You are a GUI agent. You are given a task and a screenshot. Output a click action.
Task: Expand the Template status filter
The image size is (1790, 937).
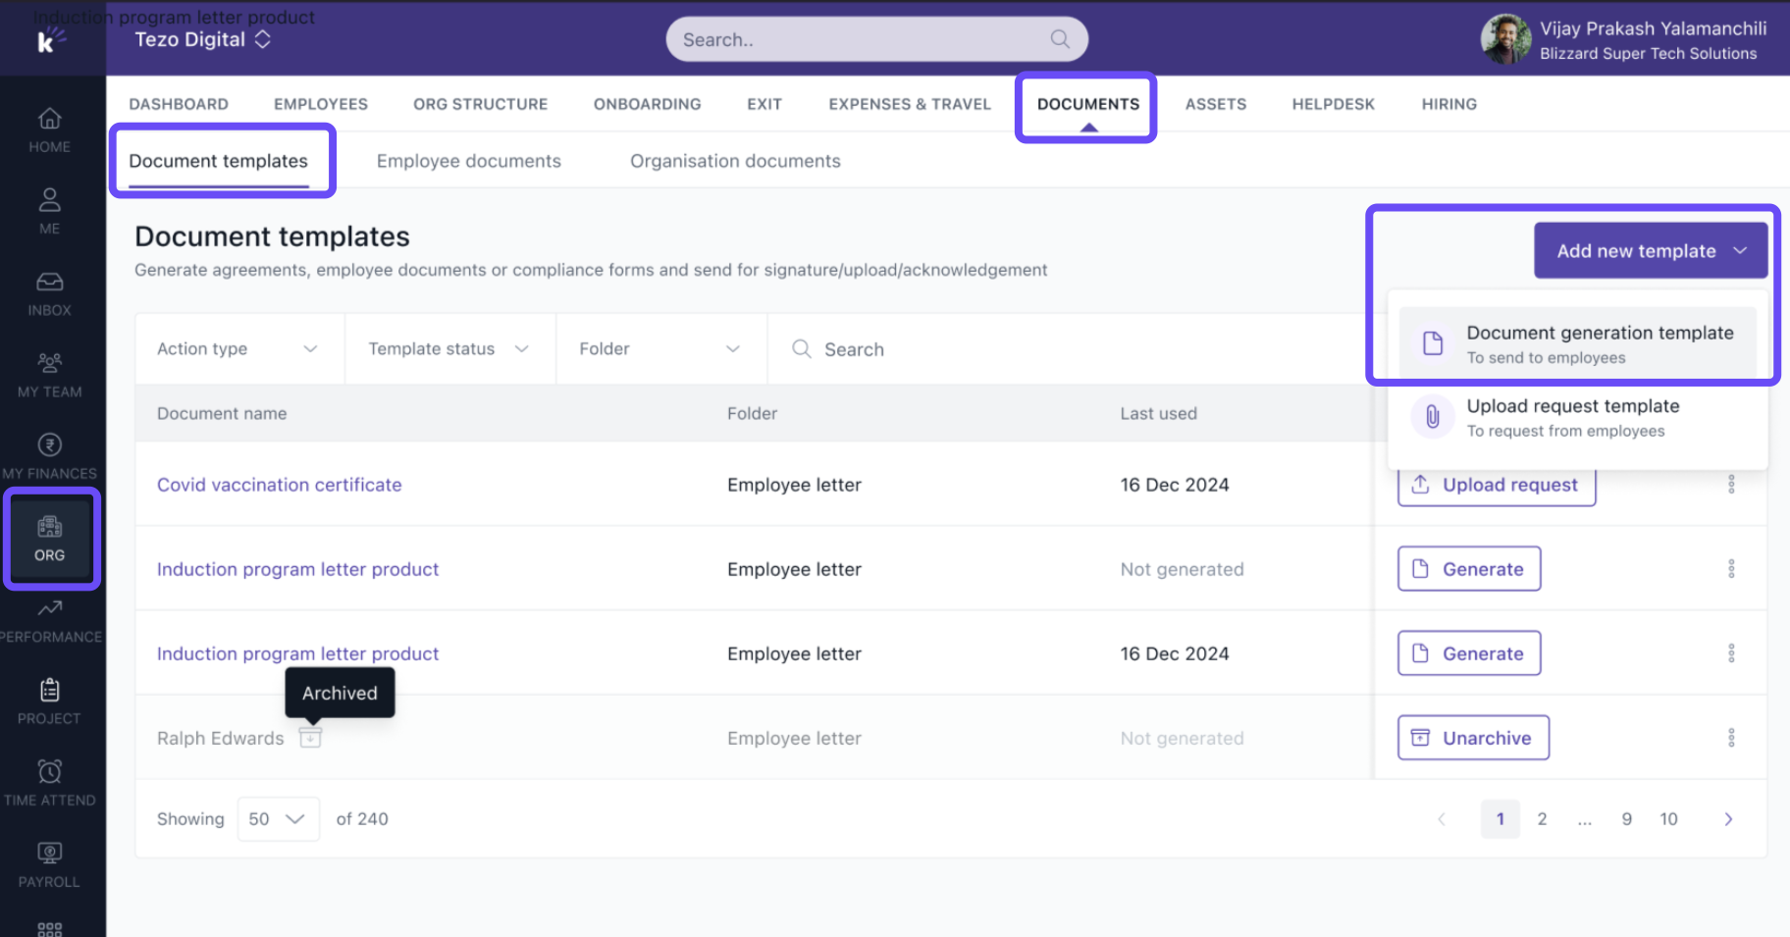[448, 349]
